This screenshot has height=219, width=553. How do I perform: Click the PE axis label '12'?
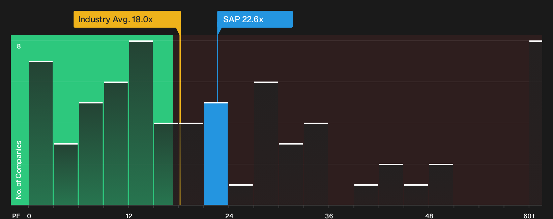point(129,216)
